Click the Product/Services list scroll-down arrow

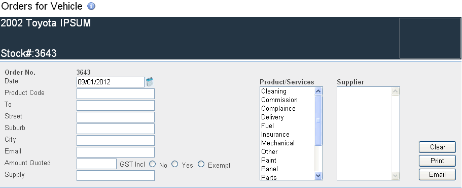point(318,175)
